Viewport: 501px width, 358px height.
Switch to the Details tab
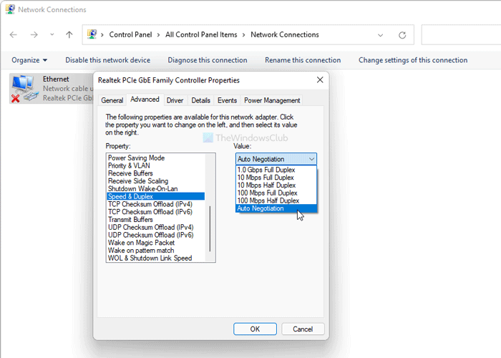point(200,100)
